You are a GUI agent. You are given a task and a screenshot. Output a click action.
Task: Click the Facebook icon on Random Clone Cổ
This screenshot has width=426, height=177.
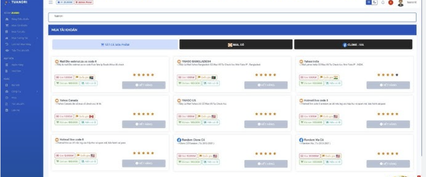pos(179,140)
